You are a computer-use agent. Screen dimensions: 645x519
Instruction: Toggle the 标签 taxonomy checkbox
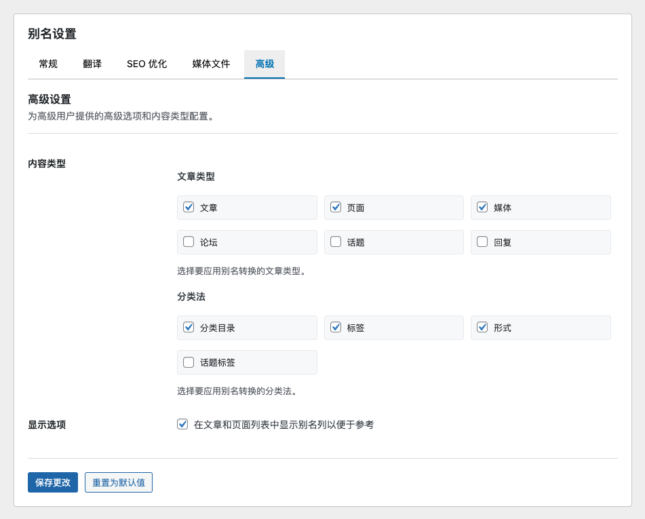pos(336,327)
